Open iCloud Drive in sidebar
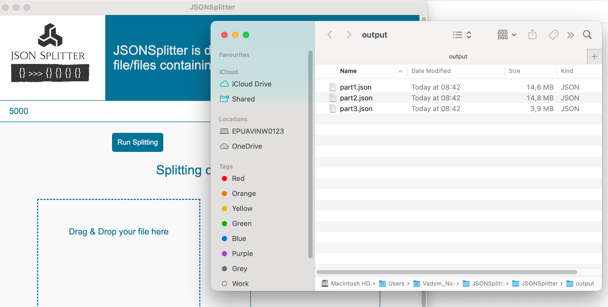608x307 pixels. point(245,84)
